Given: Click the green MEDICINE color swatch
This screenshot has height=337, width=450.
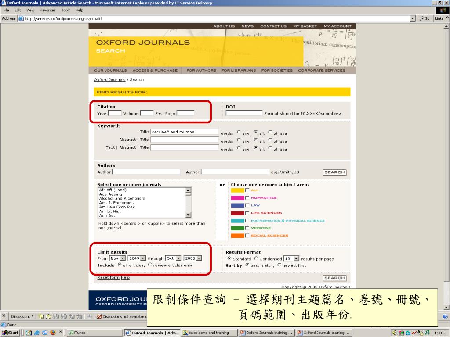Looking at the screenshot, I should pyautogui.click(x=237, y=228).
